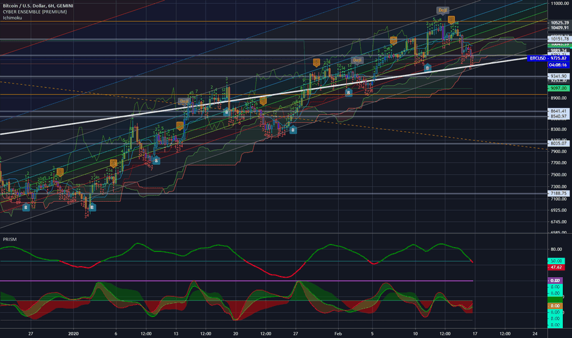Select the CYBER ENSEMBLE (PREMIUM) indicator label
The image size is (572, 338).
coord(34,12)
